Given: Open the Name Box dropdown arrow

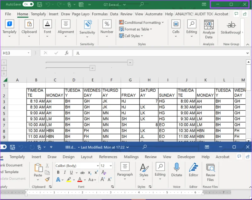Looking at the screenshot, I should (28, 53).
